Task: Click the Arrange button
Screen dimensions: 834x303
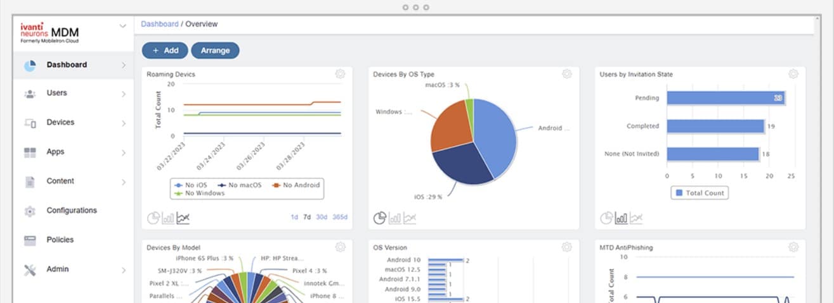Action: [215, 51]
